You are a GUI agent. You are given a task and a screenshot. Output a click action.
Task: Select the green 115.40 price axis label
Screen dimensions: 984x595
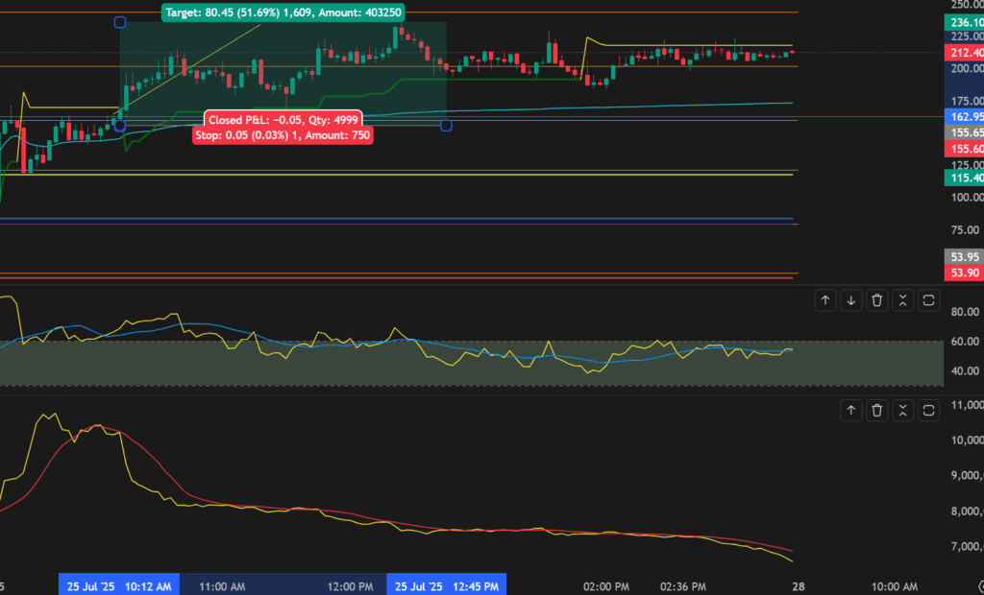point(962,178)
